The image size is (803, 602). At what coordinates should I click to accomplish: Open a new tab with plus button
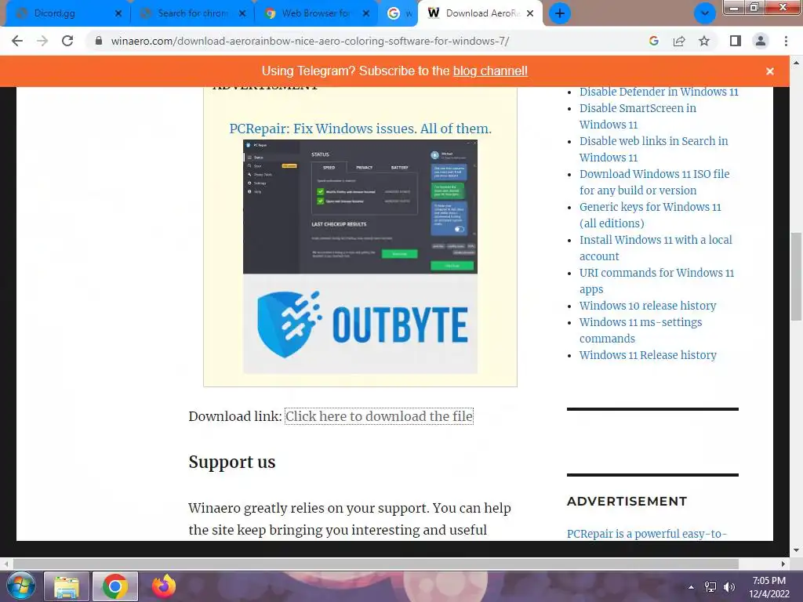pos(560,13)
